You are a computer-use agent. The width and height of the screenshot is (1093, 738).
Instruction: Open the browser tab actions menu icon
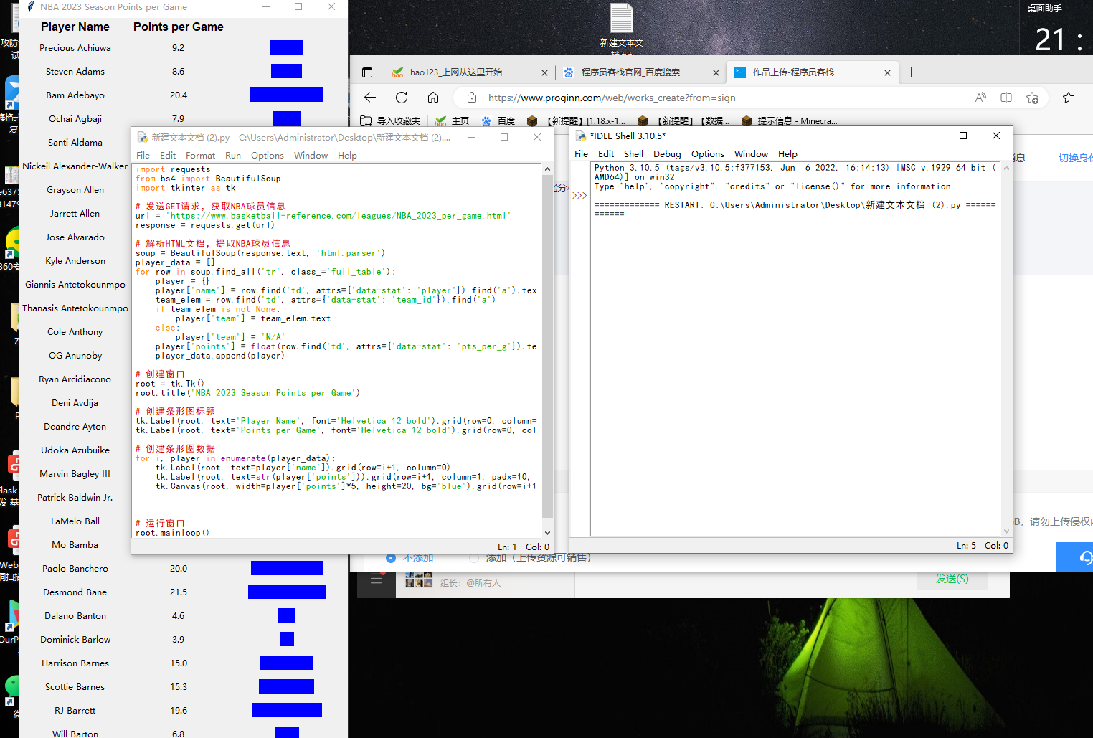(367, 72)
